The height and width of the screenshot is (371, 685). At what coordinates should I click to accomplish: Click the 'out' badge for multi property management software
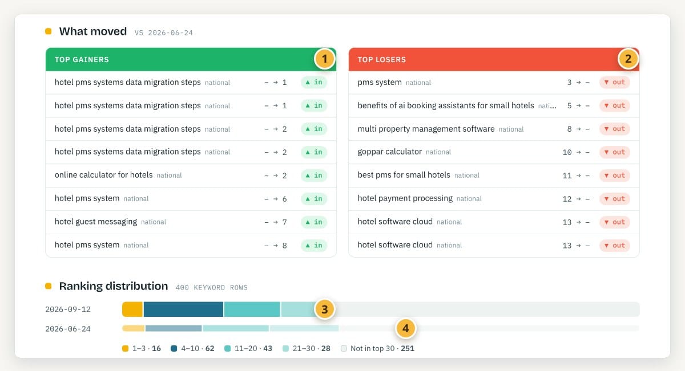tap(615, 129)
